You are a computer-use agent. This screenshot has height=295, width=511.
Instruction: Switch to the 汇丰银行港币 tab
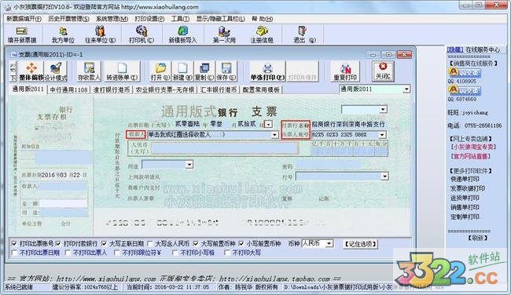coord(219,90)
